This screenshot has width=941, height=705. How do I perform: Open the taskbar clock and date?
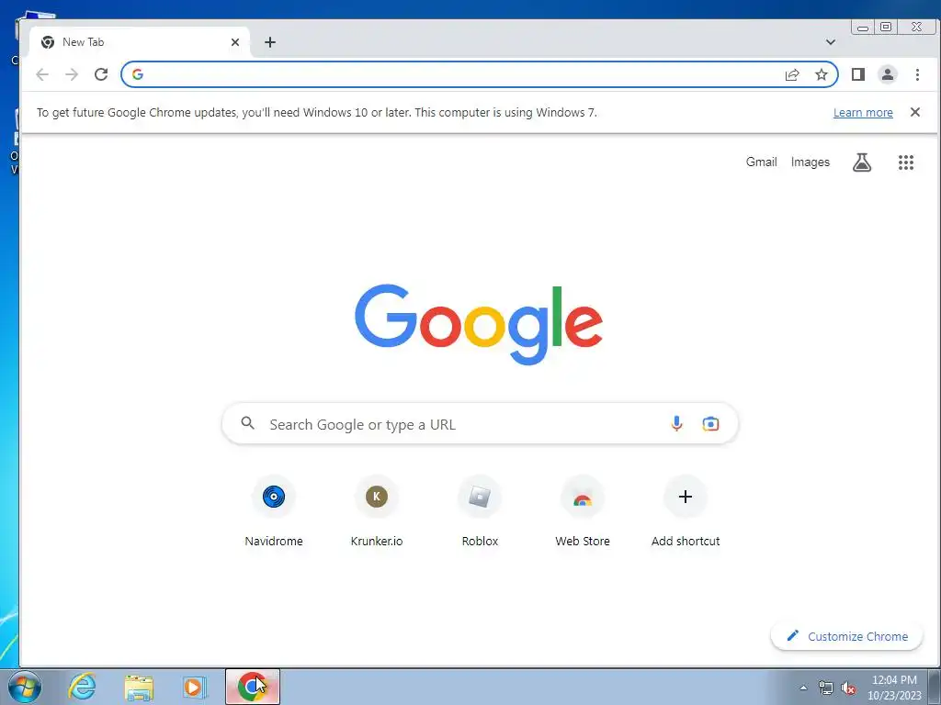tap(894, 688)
